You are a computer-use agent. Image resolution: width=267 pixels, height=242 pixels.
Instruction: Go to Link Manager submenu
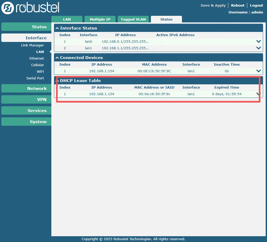(x=32, y=45)
